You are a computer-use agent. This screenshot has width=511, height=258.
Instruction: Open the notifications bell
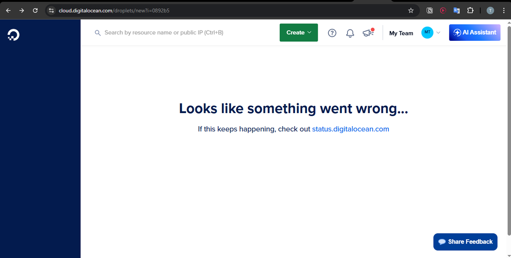350,33
